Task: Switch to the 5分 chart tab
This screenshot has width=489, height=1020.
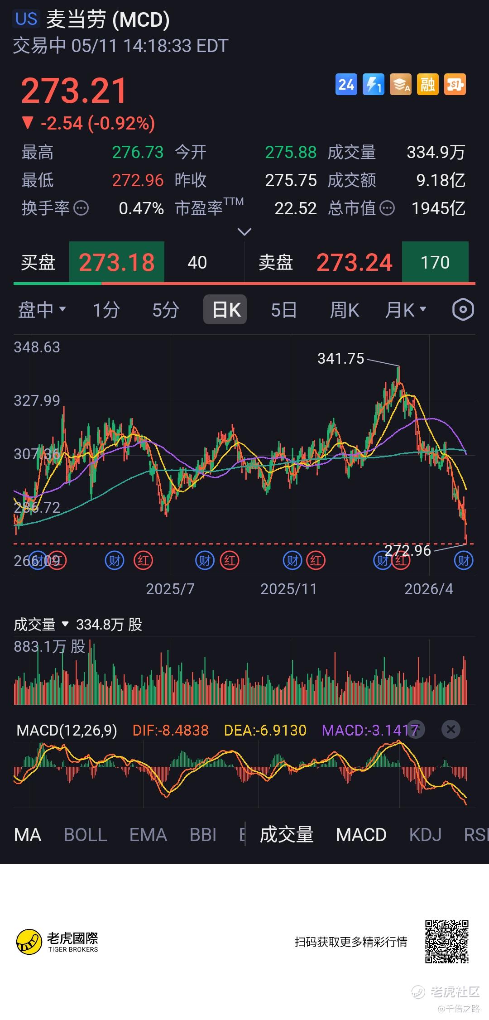Action: (166, 310)
